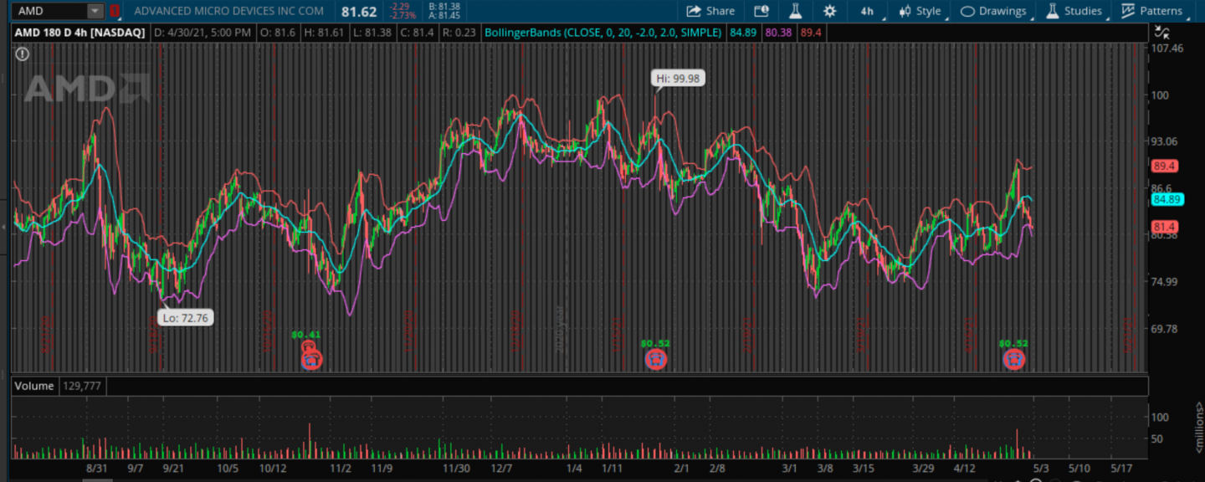Open the Patterns dropdown menu
Image resolution: width=1205 pixels, height=482 pixels.
(1152, 11)
